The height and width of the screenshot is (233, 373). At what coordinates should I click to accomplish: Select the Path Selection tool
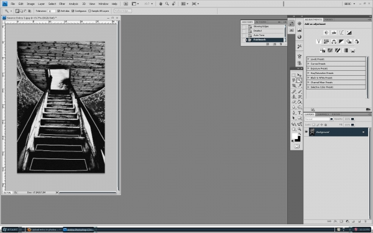[294, 118]
